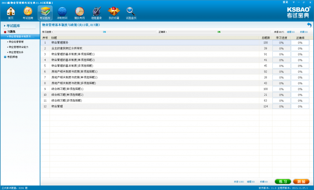Click the green 练习 button
The image size is (314, 190).
tap(283, 181)
